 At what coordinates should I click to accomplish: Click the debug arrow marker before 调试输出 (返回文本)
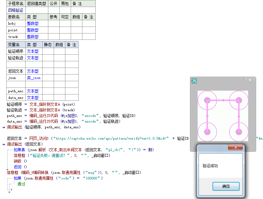(4, 144)
